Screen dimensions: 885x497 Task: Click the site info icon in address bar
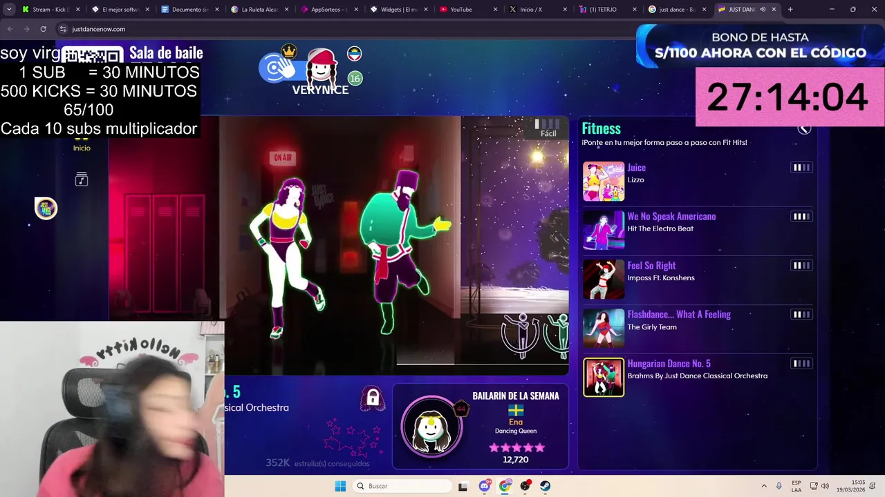(x=63, y=29)
